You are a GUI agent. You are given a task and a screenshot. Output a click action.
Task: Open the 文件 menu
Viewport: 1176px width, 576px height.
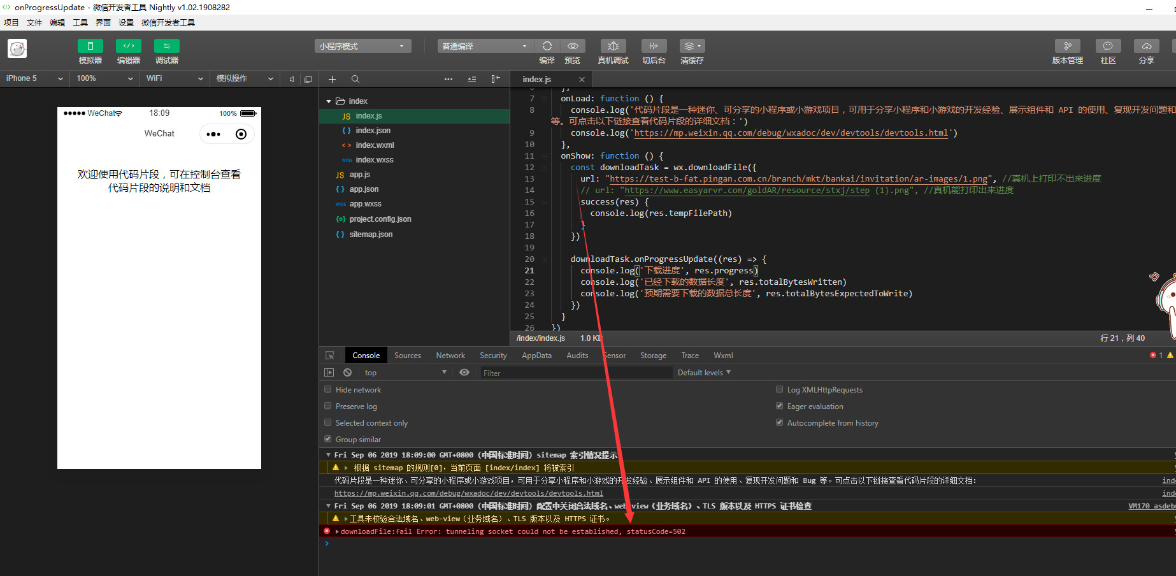(x=34, y=23)
